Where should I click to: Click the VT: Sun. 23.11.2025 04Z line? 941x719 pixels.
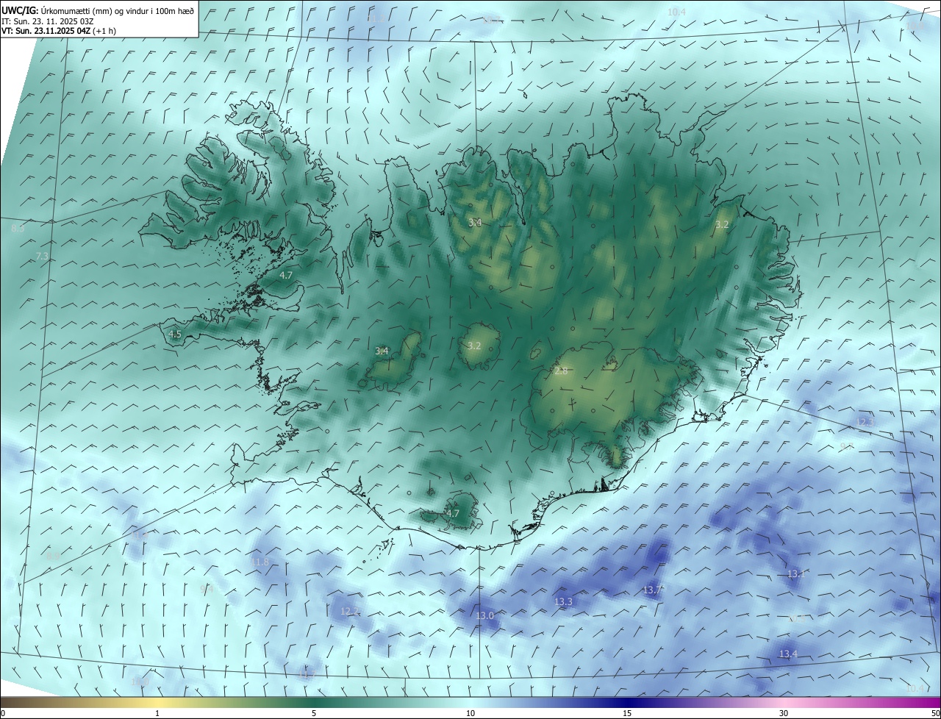click(59, 31)
